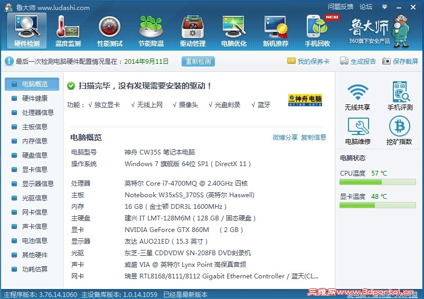The width and height of the screenshot is (424, 299).
Task: Click model text 神舟 CW35S 笔记本电脑
Action: 159,152
